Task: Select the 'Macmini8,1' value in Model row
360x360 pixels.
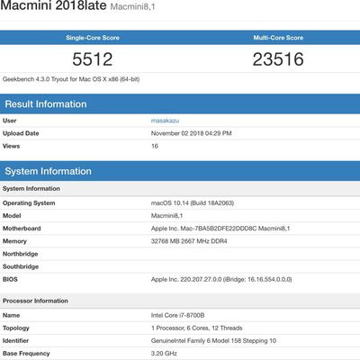Action: pyautogui.click(x=166, y=216)
